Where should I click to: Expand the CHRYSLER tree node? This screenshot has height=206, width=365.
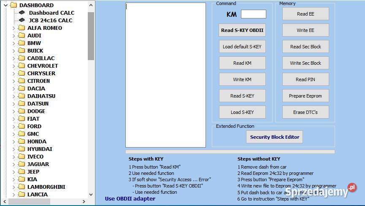pos(14,74)
